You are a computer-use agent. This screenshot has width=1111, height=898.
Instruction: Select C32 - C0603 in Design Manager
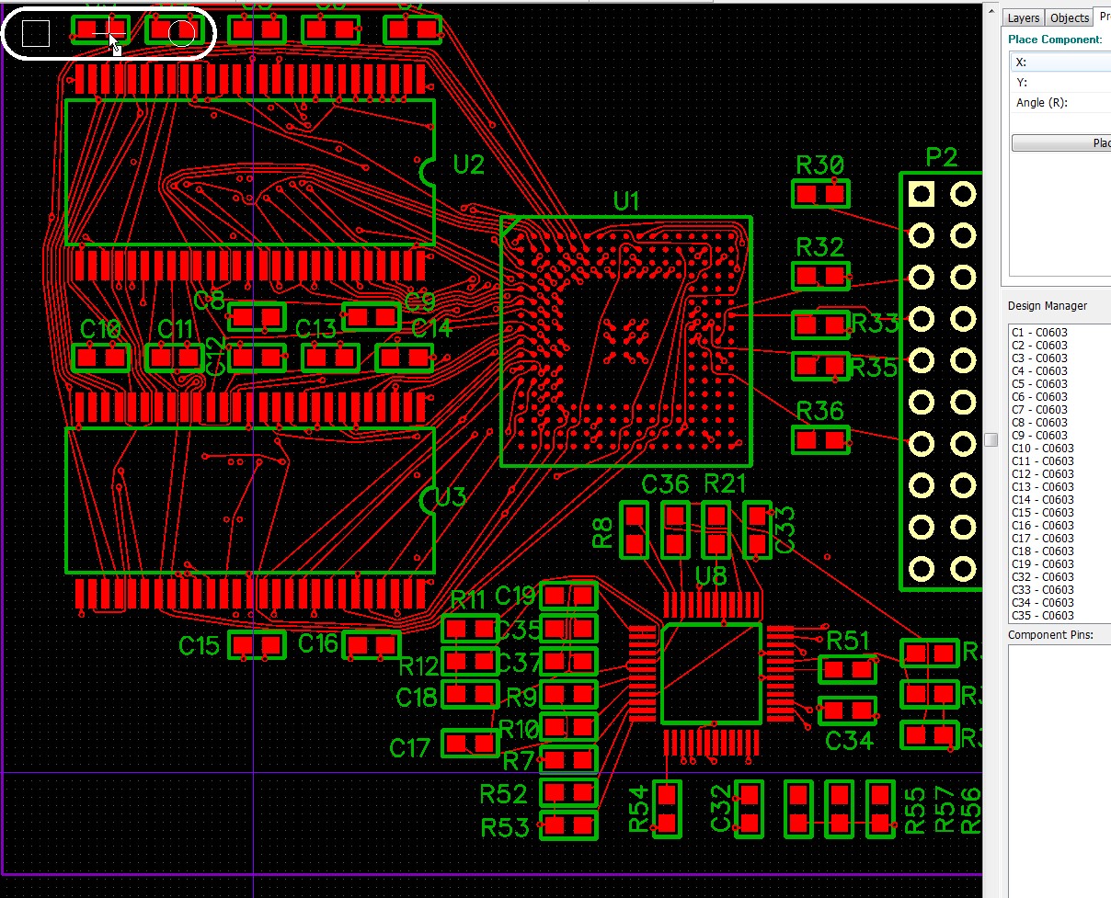tap(1042, 576)
